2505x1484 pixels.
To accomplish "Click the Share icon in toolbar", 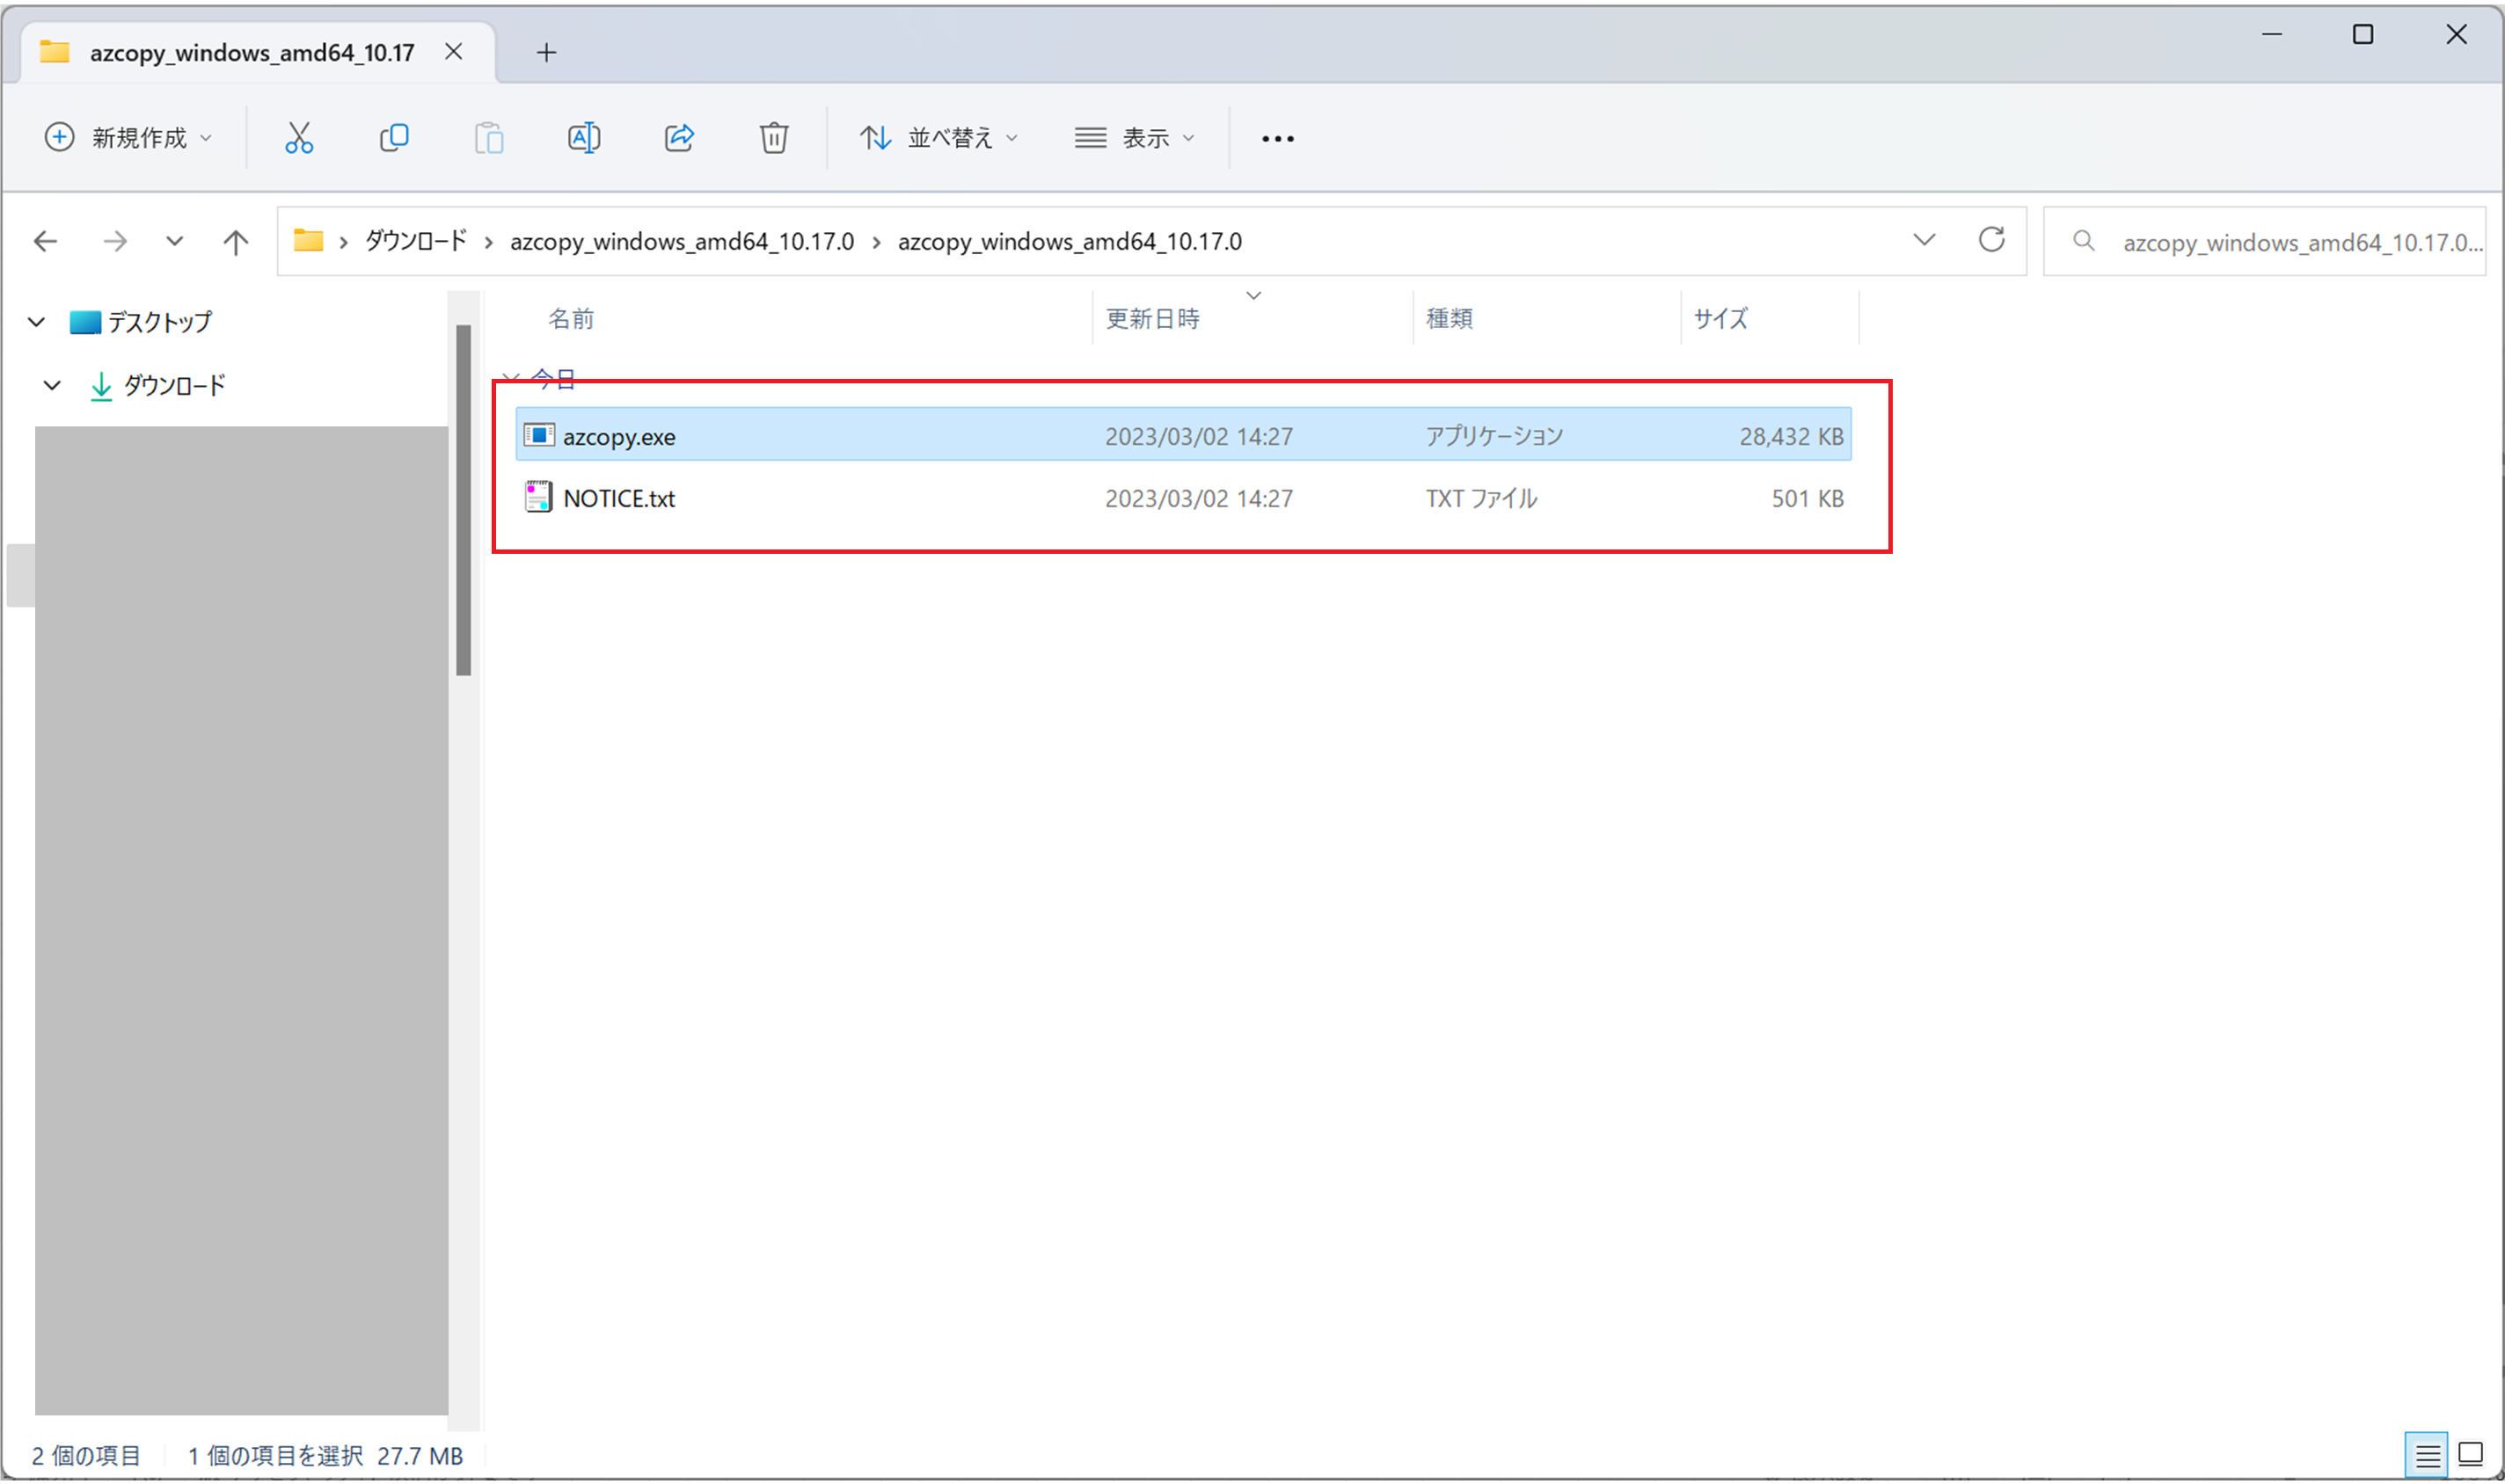I will tap(678, 138).
